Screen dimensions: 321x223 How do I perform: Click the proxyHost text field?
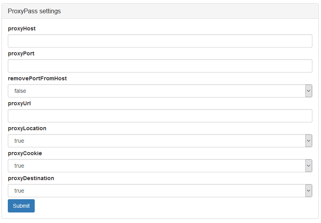160,41
